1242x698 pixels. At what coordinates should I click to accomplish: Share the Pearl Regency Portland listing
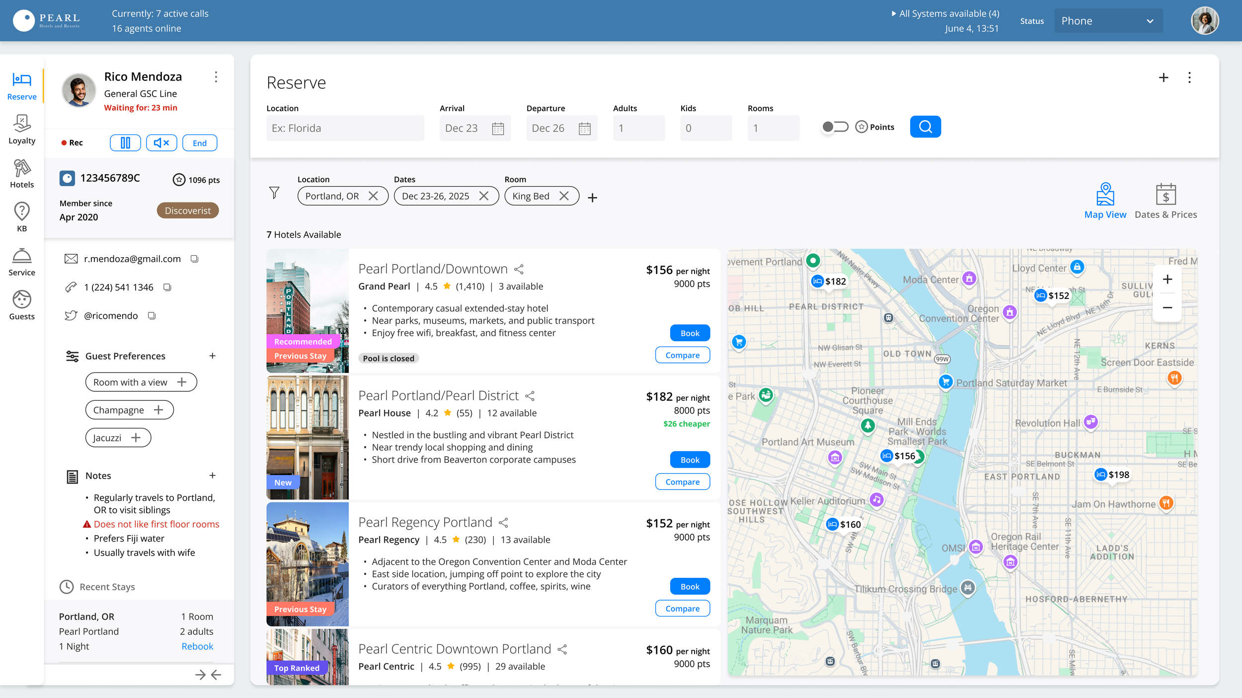click(x=503, y=522)
